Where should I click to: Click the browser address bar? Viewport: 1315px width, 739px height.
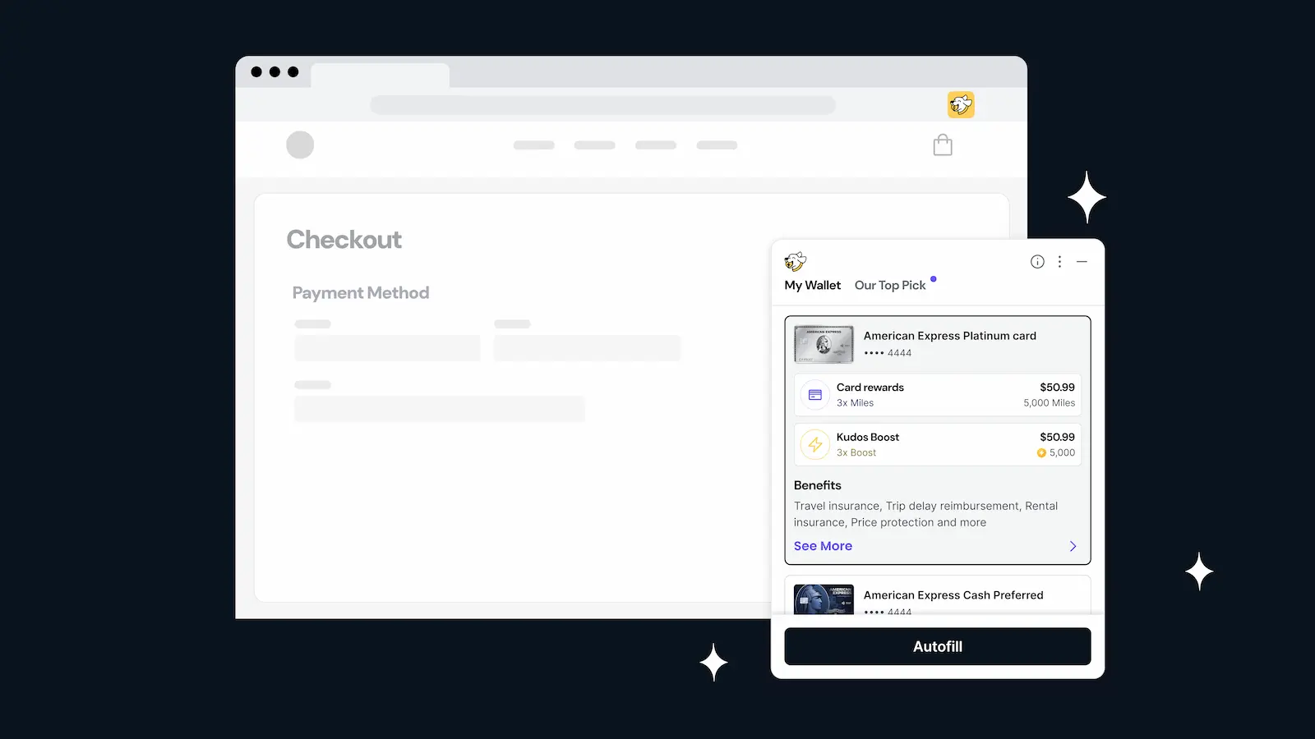pos(602,105)
